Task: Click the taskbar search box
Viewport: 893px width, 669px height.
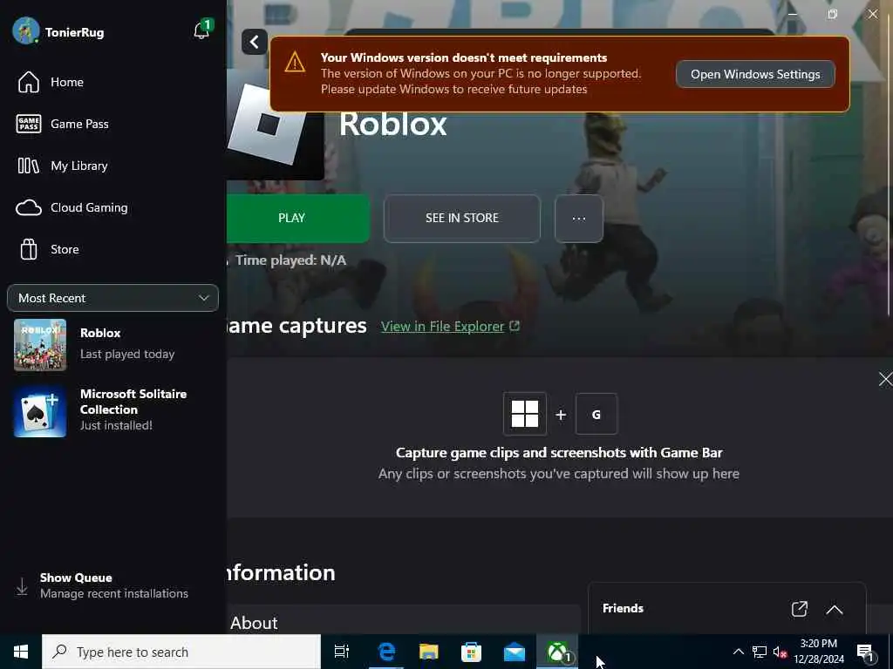Action: (x=181, y=652)
